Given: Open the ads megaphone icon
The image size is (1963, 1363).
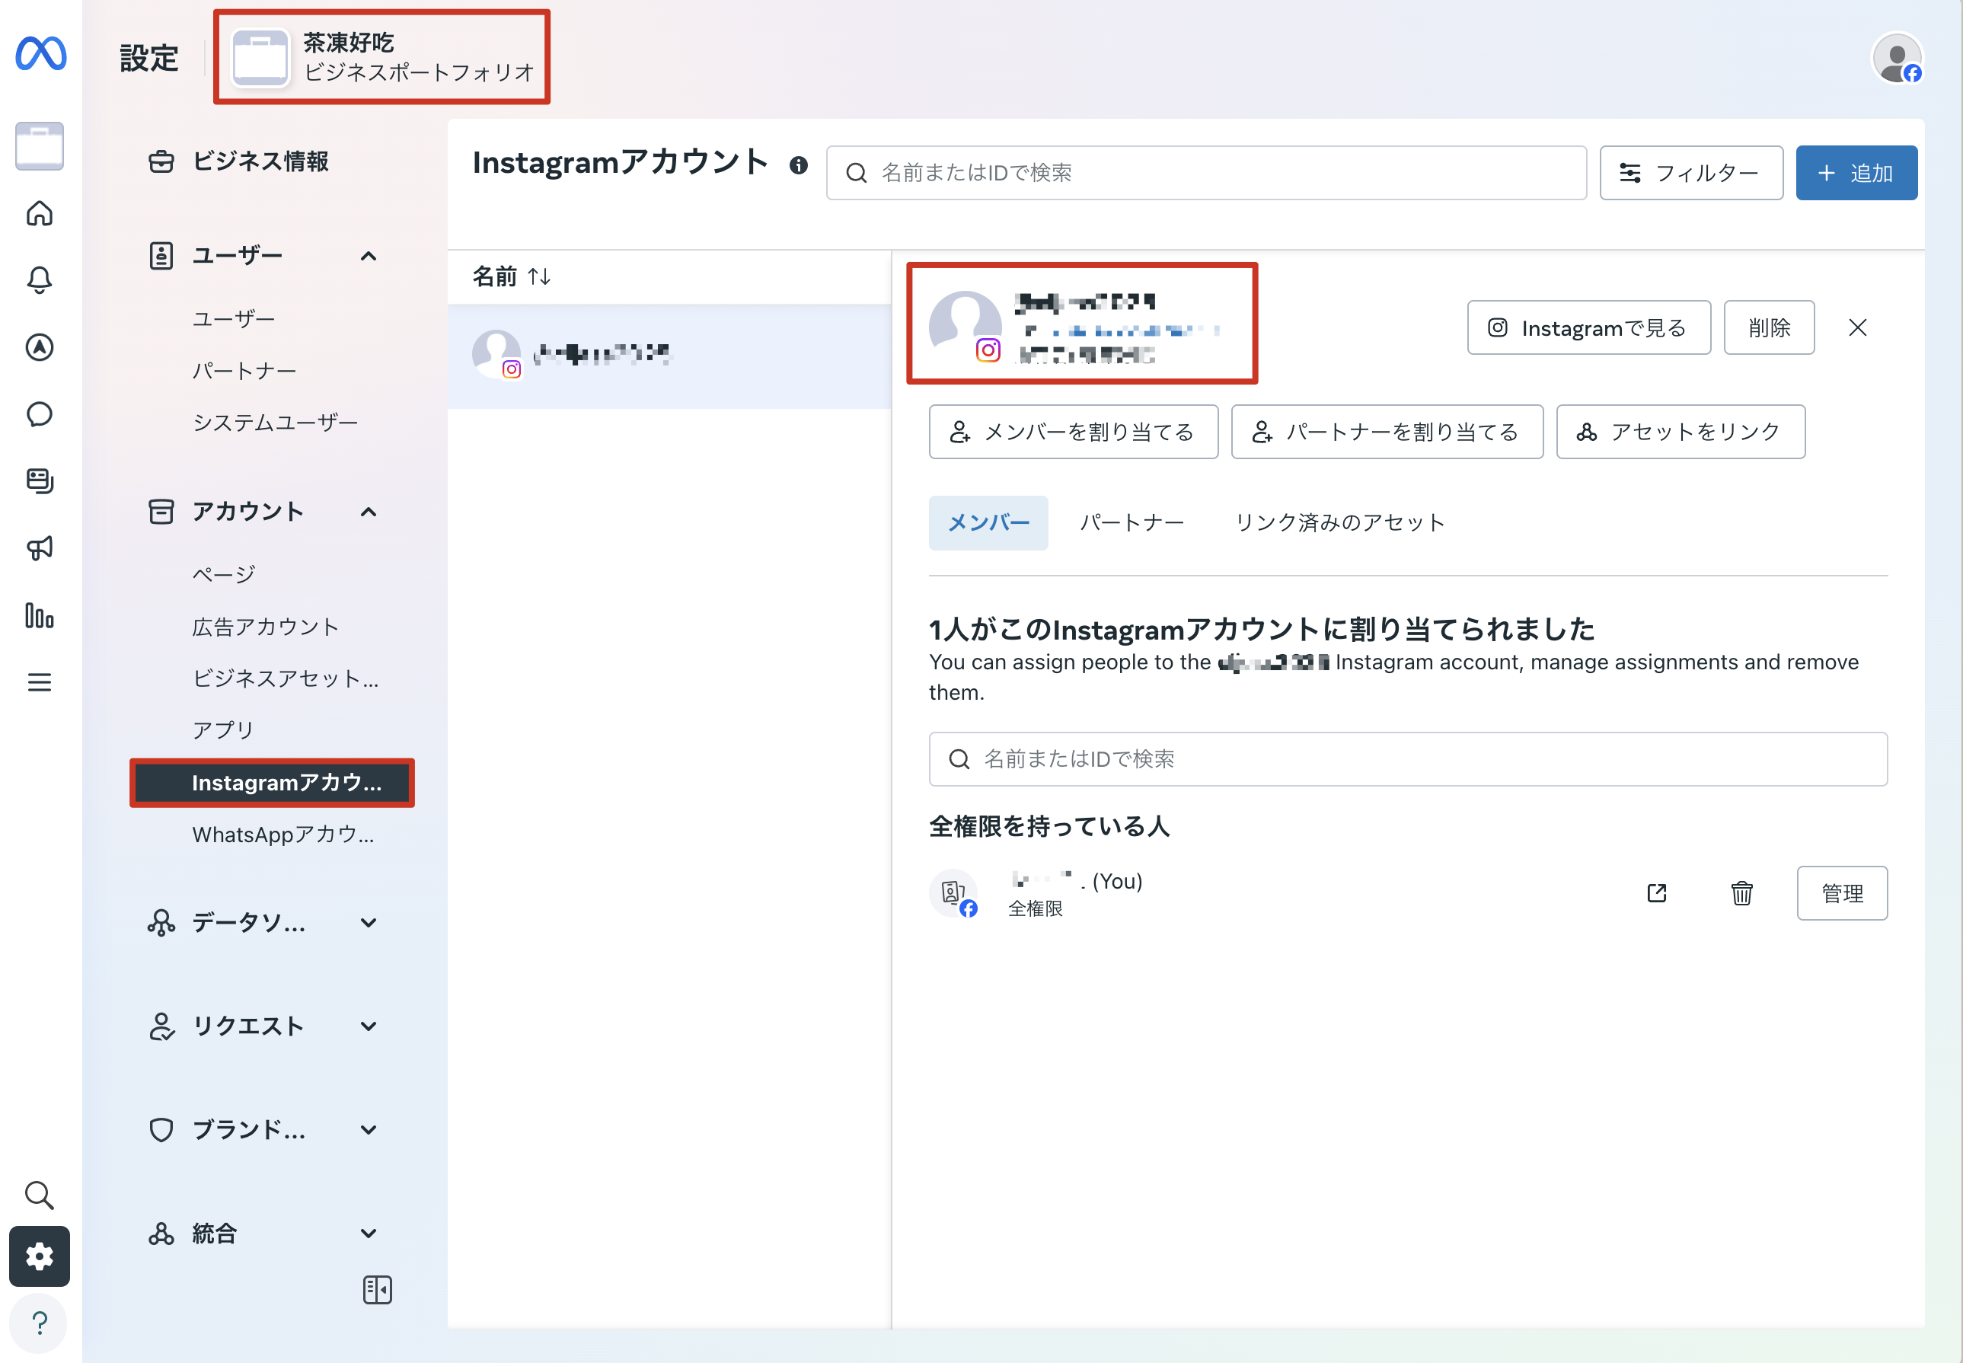Looking at the screenshot, I should click(40, 548).
